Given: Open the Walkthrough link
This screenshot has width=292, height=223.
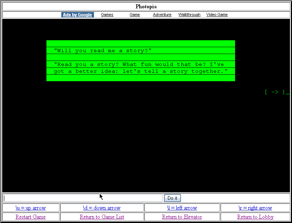Looking at the screenshot, I should 189,15.
